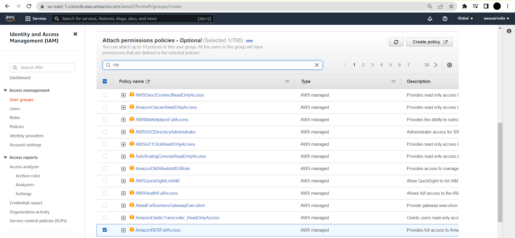The image size is (515, 238).
Task: Click the AWS services search bar
Action: pyautogui.click(x=133, y=19)
